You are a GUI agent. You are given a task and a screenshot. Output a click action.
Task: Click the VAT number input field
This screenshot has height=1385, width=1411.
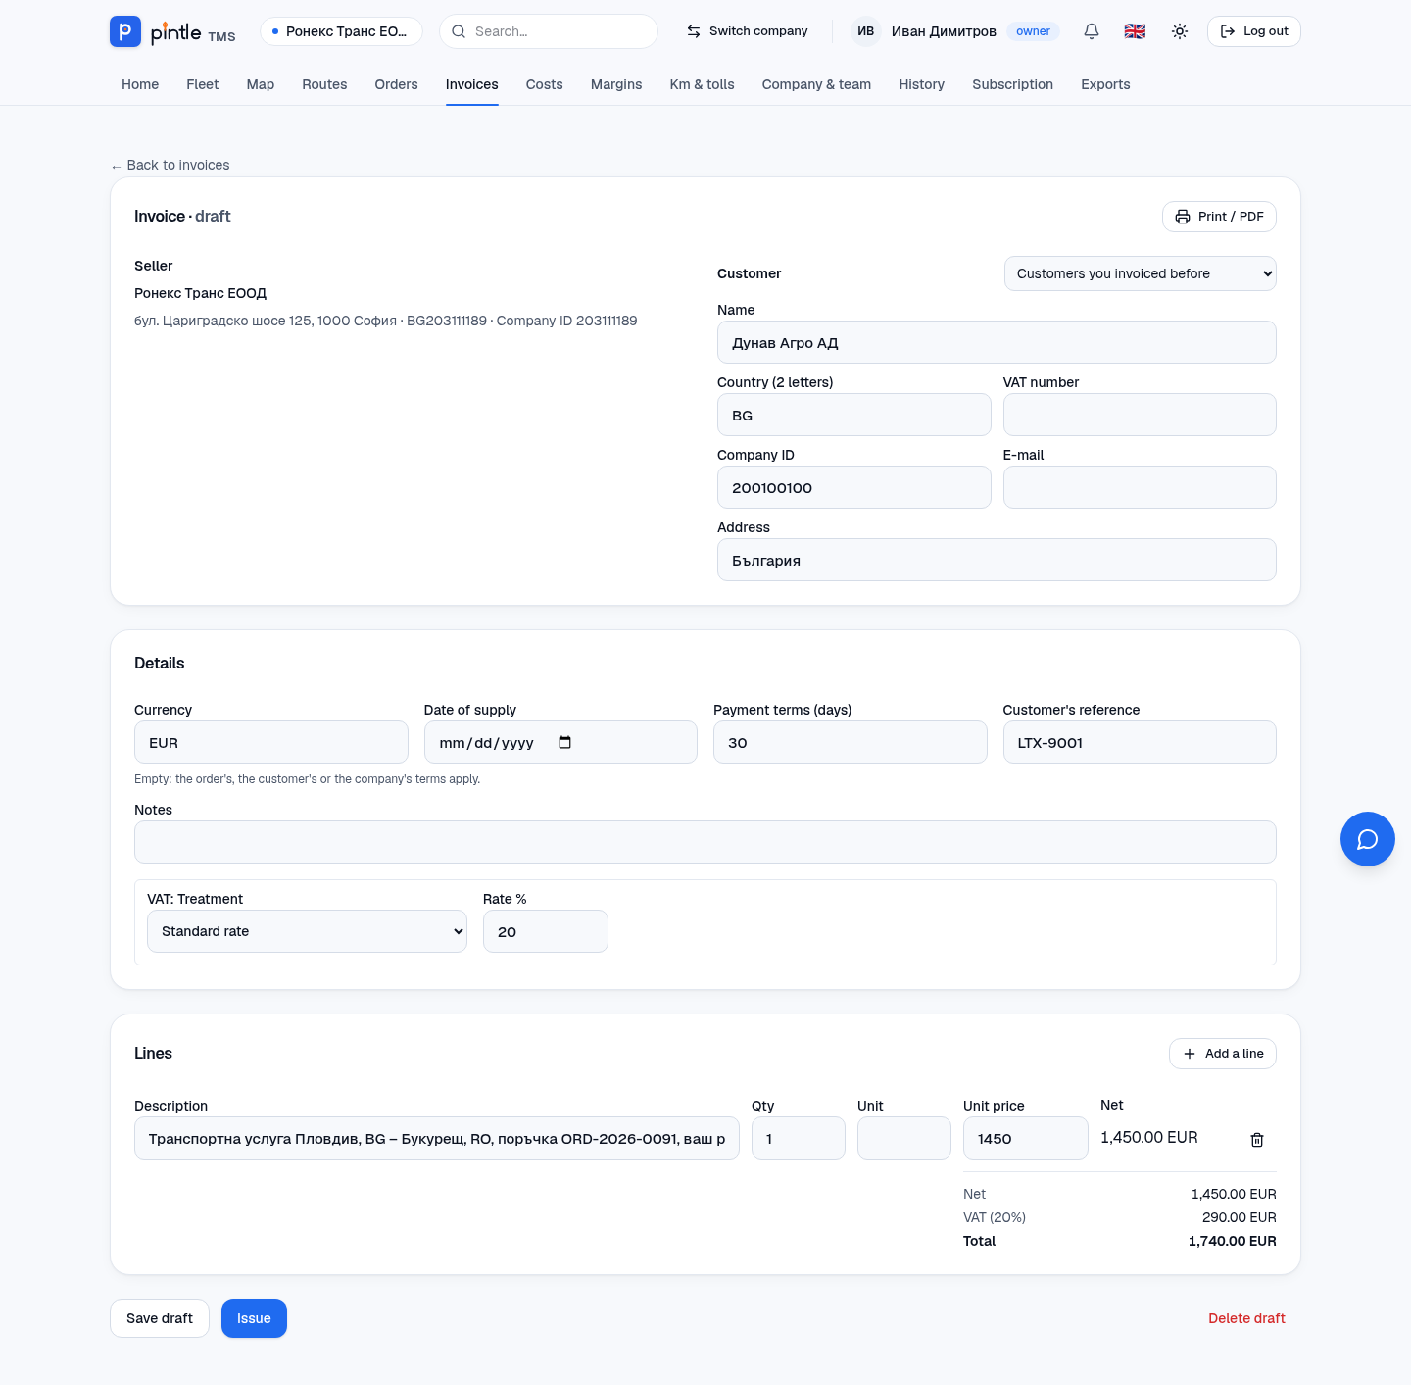click(x=1140, y=415)
